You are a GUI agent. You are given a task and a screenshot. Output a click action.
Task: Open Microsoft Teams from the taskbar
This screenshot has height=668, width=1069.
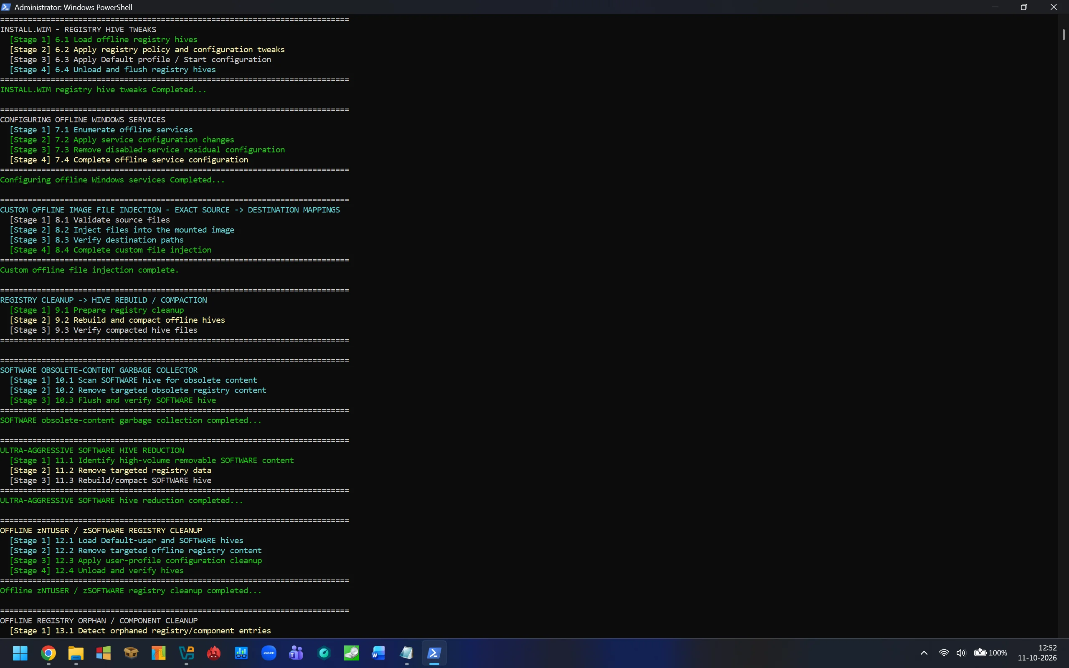(x=296, y=653)
